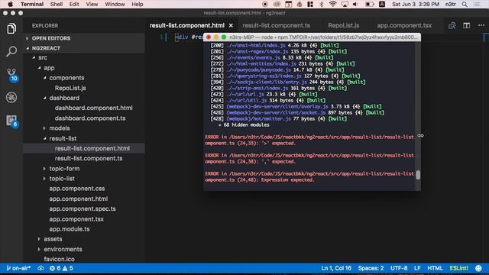Click HTML language mode in status bar
This screenshot has height=275, width=489.
435,268
